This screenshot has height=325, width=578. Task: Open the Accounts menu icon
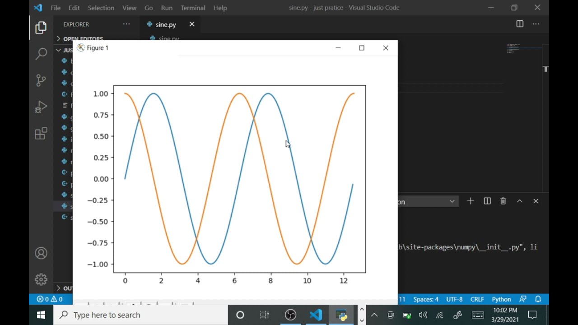coord(41,253)
